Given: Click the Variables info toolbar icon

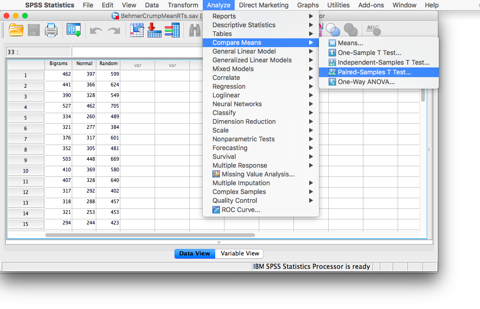Looking at the screenshot, I should click(x=172, y=30).
